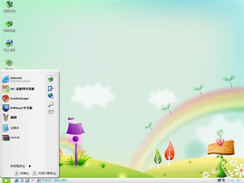244x183 pixels.
Task: Click the third Quick Launch icon
Action: pyautogui.click(x=27, y=180)
